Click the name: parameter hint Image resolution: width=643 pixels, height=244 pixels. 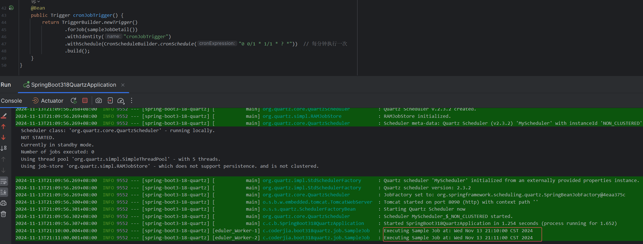click(114, 36)
